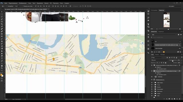Toggle layer filtering switch on
183x102 pixels.
coord(182,57)
